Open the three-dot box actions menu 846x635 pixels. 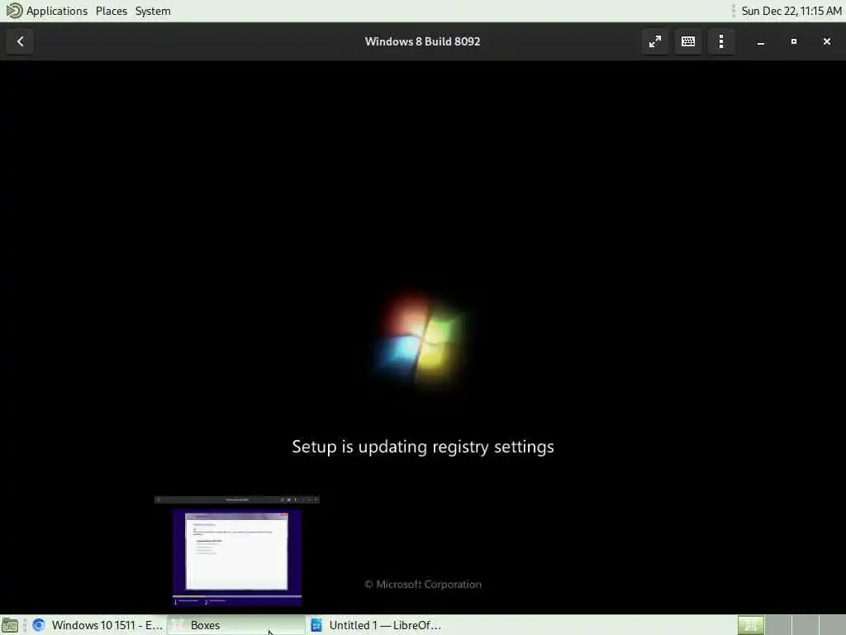[x=720, y=41]
